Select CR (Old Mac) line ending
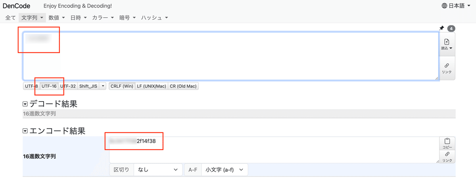Viewport: 476px width, 182px height. (183, 86)
